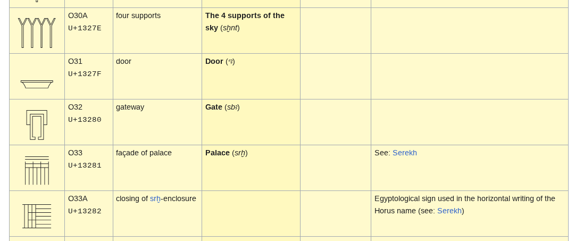Click the bold 'Palace' meaning text
The height and width of the screenshot is (241, 575).
[x=217, y=153]
